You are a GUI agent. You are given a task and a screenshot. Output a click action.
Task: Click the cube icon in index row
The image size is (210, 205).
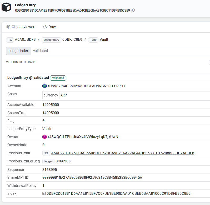[44, 193]
